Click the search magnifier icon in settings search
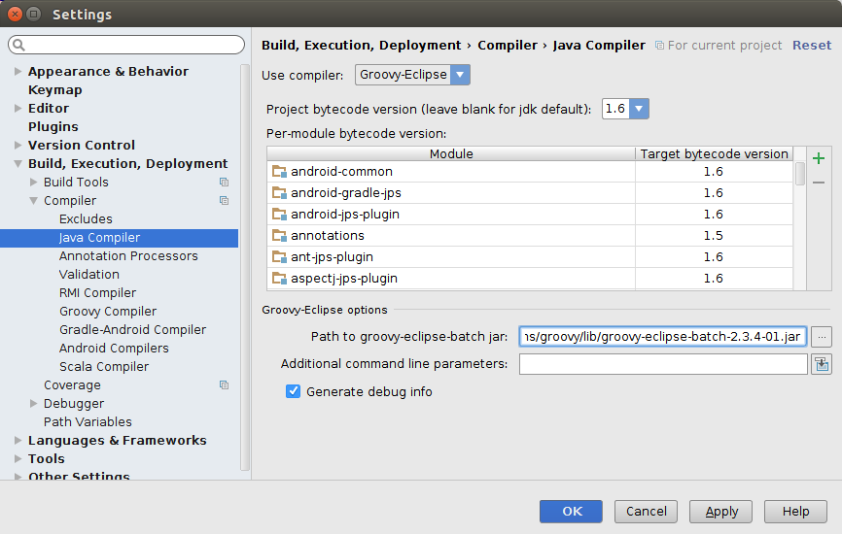The height and width of the screenshot is (534, 842). click(18, 45)
